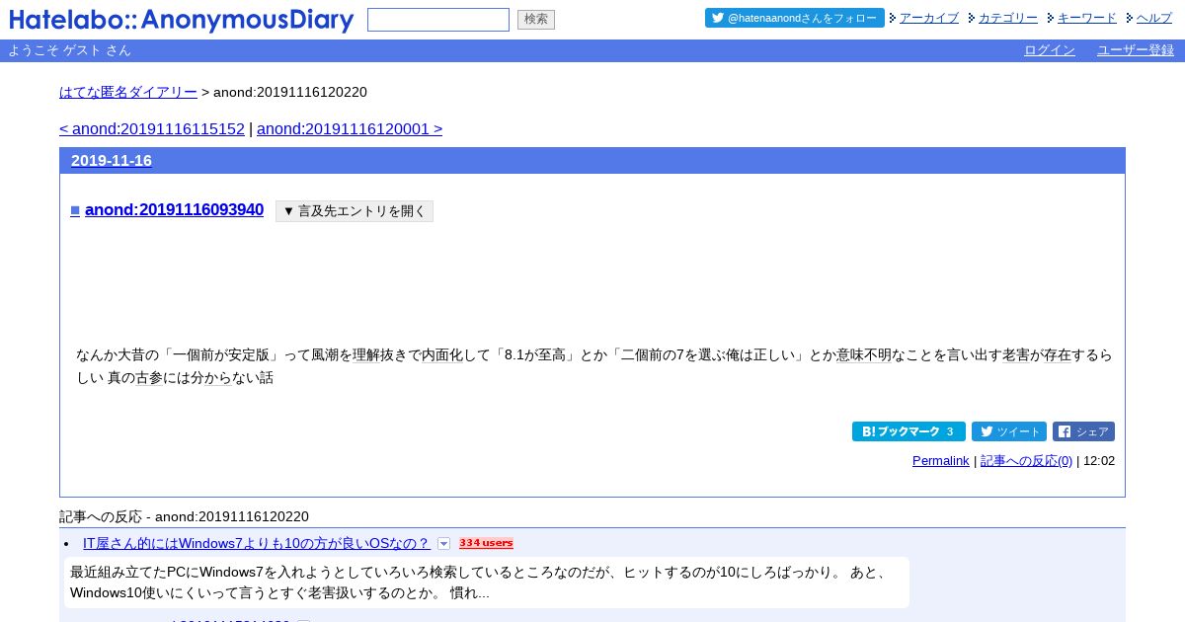Expand the dropdown arrow beside Windows7 article
The image size is (1185, 622).
443,544
